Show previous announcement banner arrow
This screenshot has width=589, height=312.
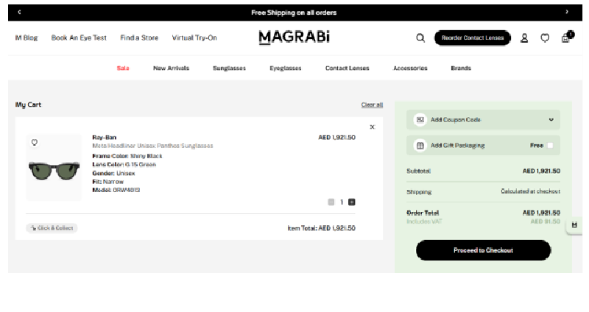(x=20, y=12)
